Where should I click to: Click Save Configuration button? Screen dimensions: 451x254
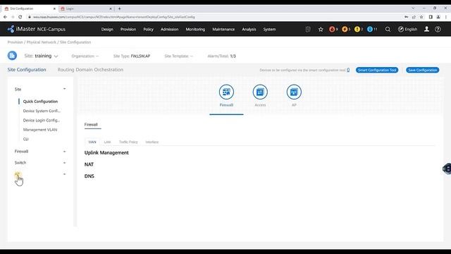pos(423,70)
